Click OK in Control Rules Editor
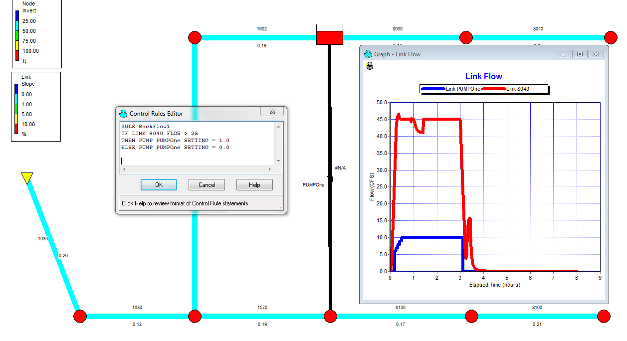This screenshot has height=341, width=627. coord(159,185)
